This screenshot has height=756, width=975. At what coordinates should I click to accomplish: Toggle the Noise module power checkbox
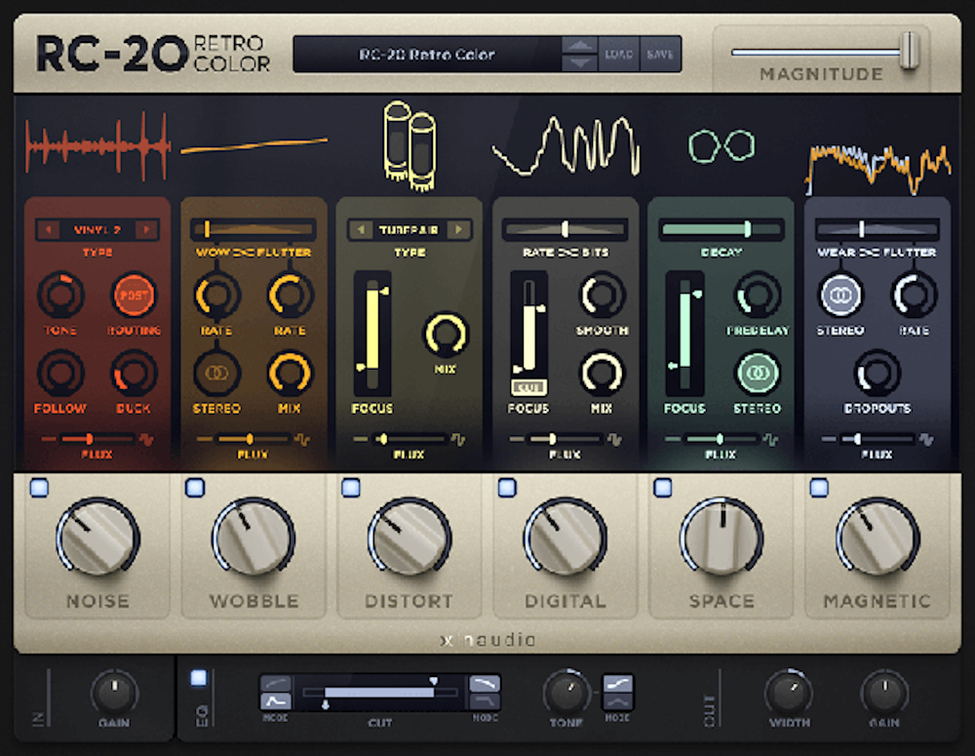(x=39, y=488)
